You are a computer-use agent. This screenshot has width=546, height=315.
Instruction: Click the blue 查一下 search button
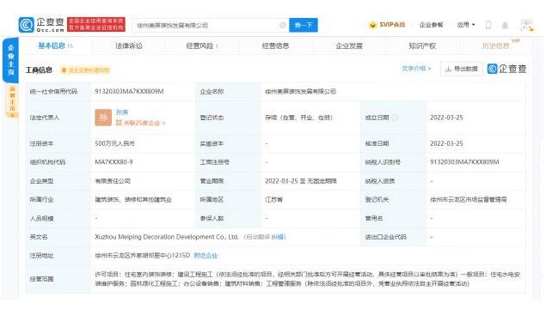tap(304, 25)
